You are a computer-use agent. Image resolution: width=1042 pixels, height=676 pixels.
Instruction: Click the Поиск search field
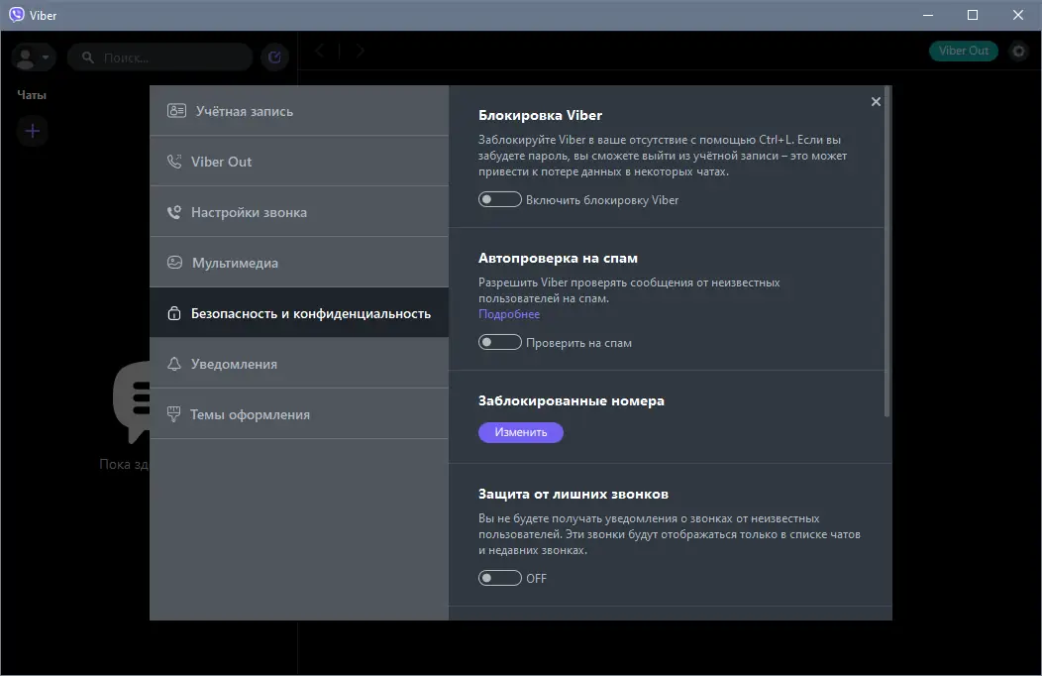160,57
